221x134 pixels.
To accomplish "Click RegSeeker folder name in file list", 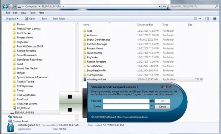I will click(93, 57).
